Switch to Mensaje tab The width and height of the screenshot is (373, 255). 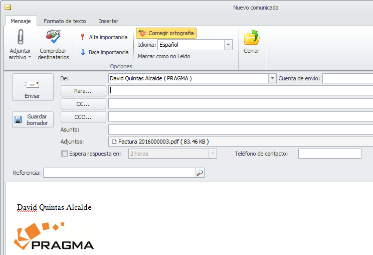[21, 21]
